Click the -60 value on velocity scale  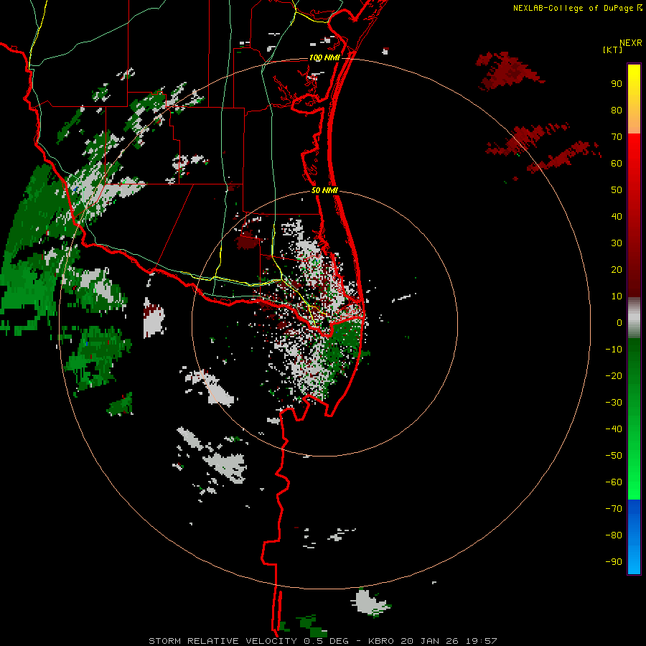click(x=614, y=482)
